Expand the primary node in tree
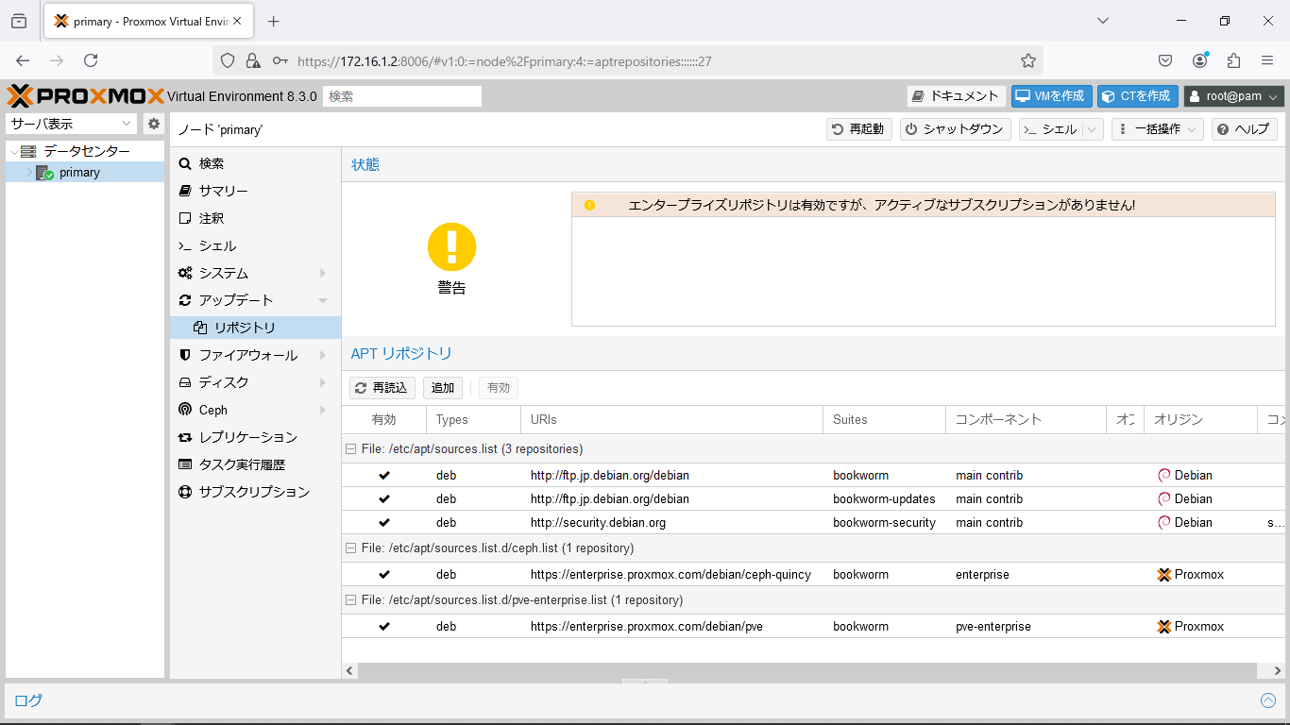1290x725 pixels. click(x=28, y=173)
